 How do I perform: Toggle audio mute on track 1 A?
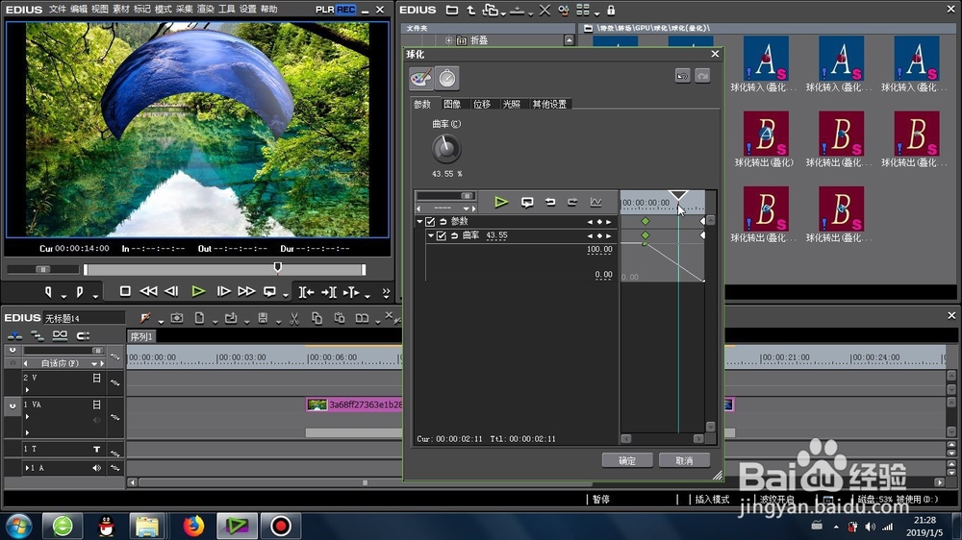pyautogui.click(x=96, y=468)
